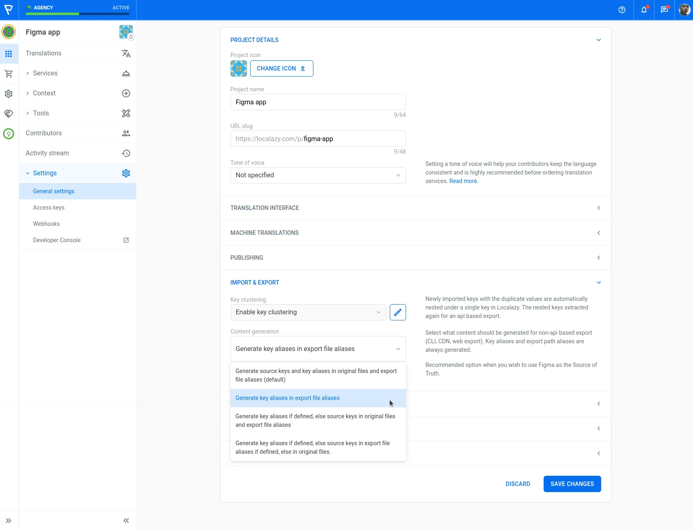Click the Read more link
This screenshot has width=693, height=530.
coord(463,181)
